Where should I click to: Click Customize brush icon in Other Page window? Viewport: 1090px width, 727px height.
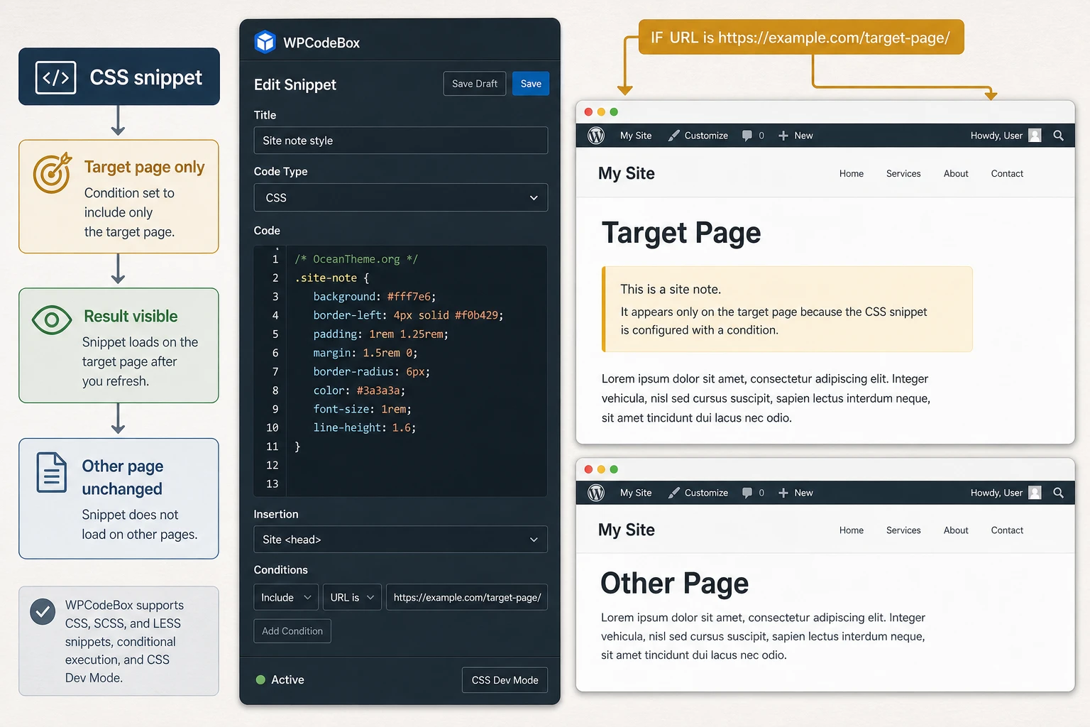coord(673,493)
